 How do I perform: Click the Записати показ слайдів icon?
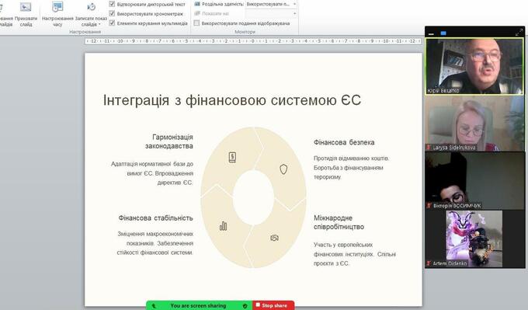pos(91,7)
